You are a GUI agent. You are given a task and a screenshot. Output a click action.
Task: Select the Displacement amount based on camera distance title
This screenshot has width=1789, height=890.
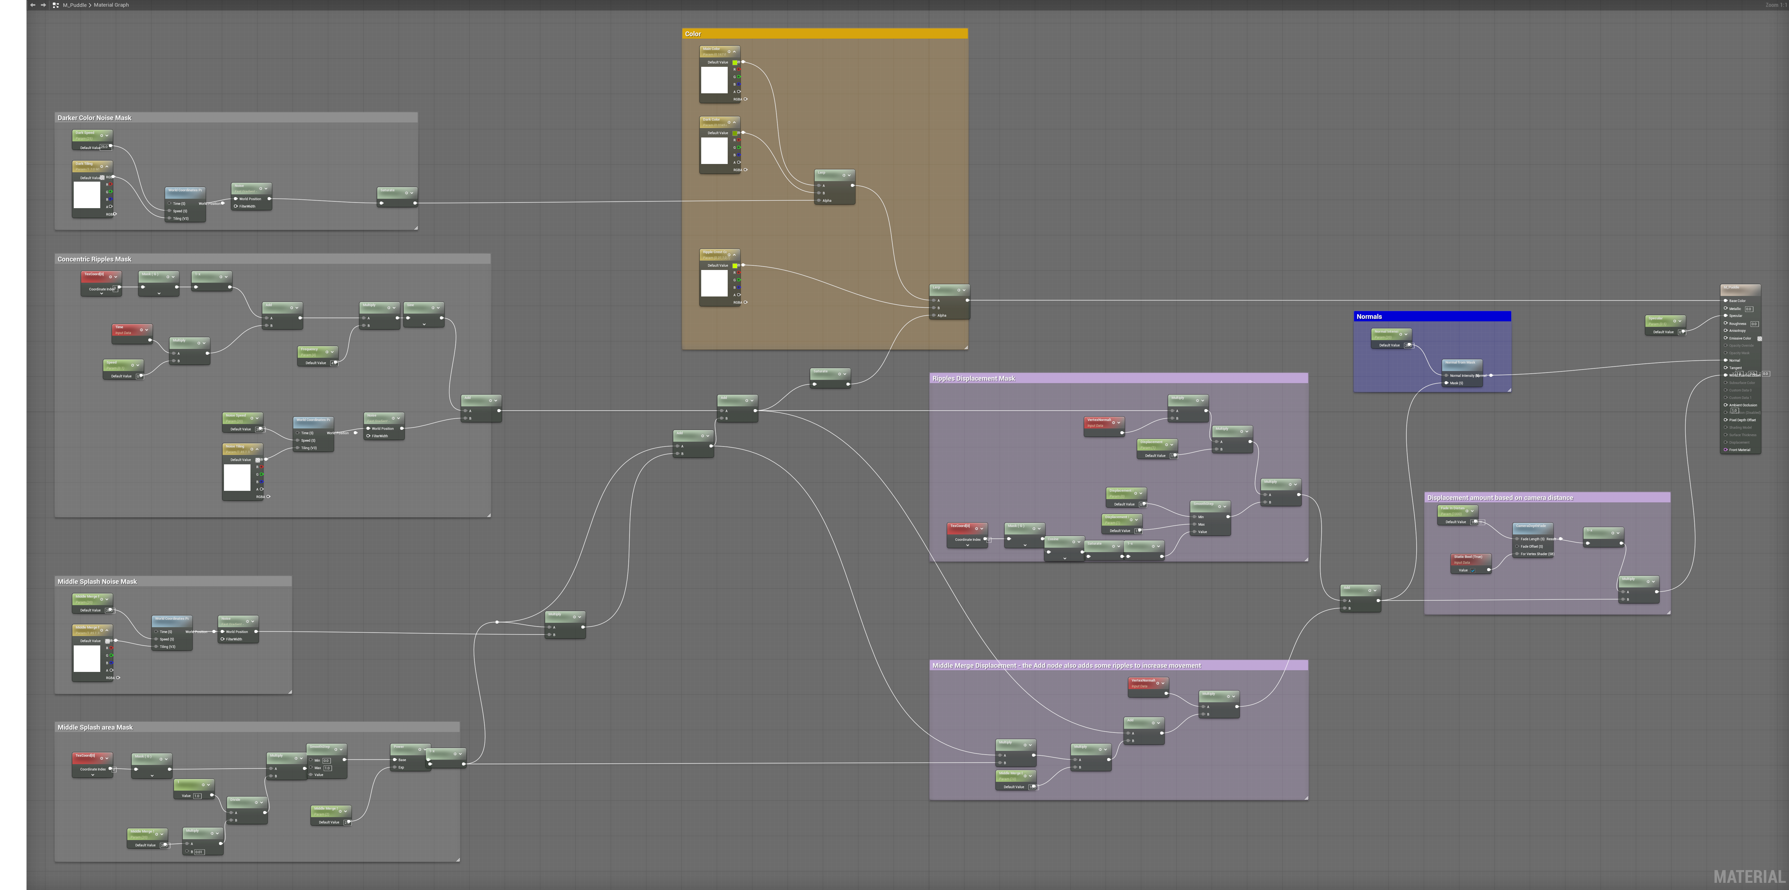point(1500,498)
